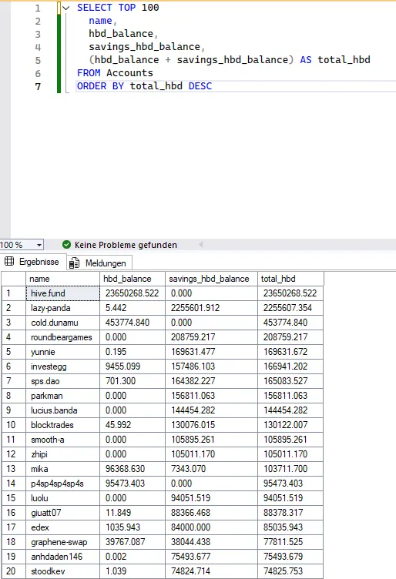Click the lazy-panda name cell

[63, 308]
